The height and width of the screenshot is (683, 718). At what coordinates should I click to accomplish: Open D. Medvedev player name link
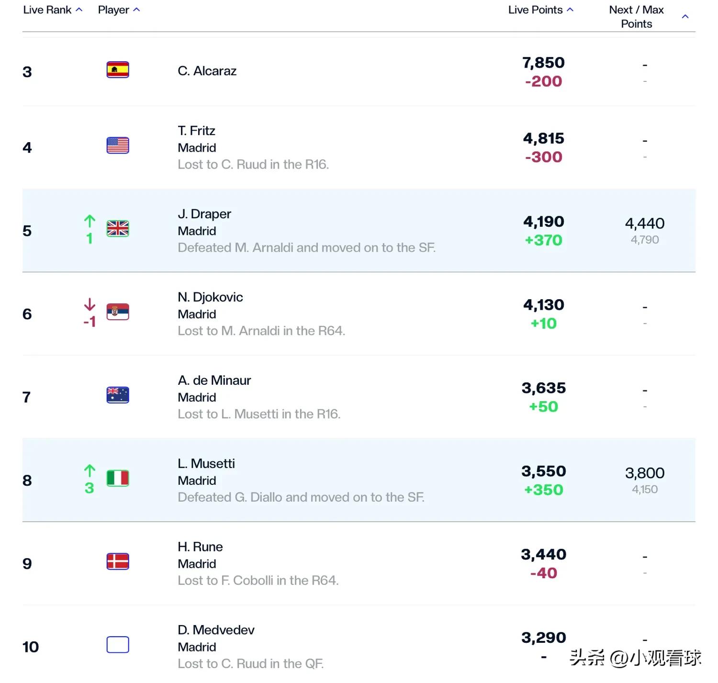coord(216,630)
